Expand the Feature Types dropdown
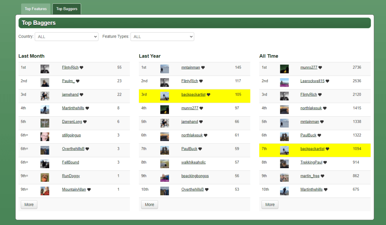386x225 pixels. click(162, 36)
